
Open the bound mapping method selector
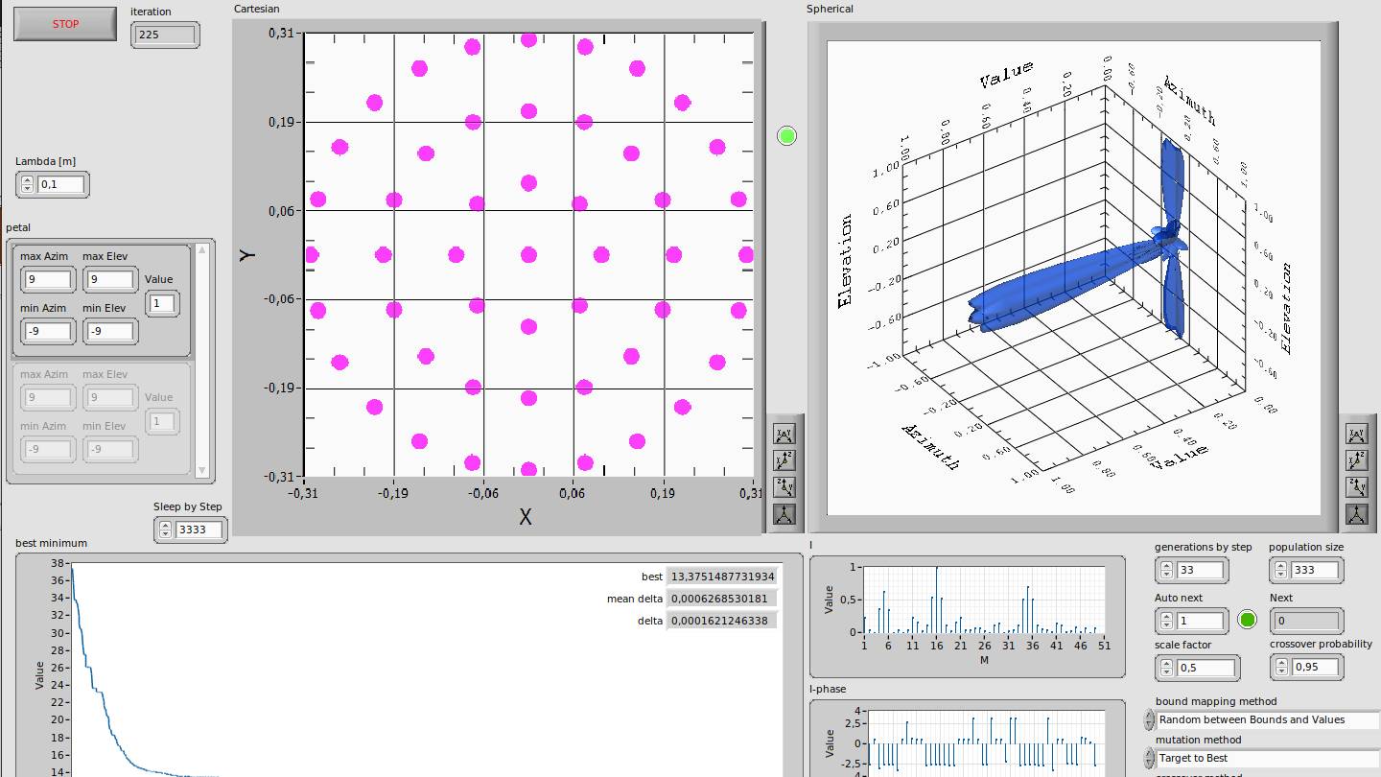1149,719
